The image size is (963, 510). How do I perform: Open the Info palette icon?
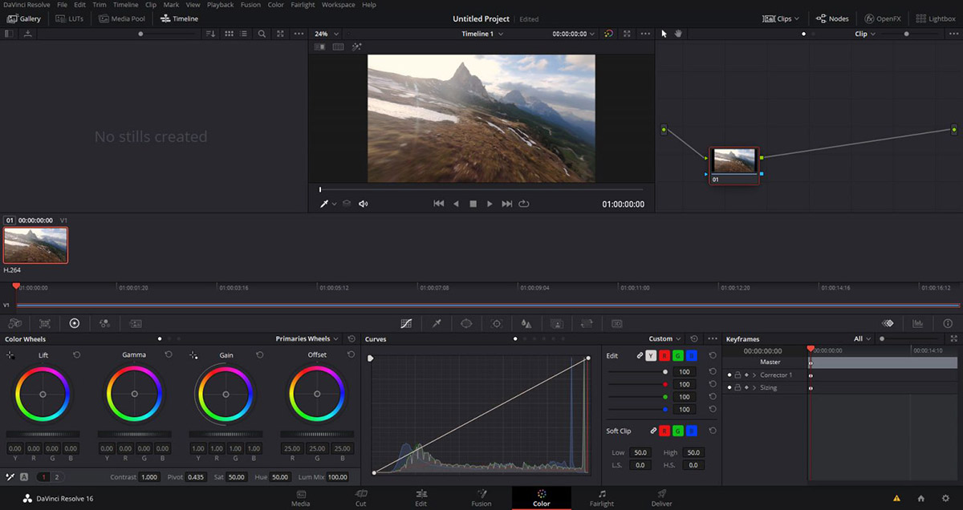(x=948, y=323)
